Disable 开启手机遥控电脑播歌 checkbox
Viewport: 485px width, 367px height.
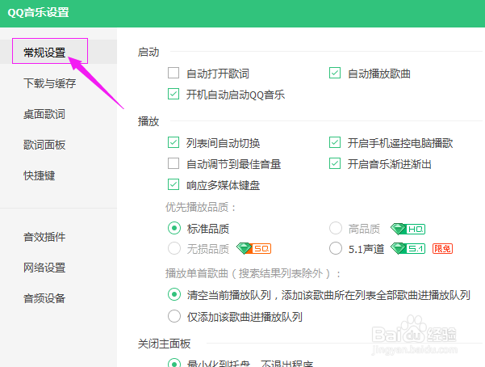click(x=335, y=142)
